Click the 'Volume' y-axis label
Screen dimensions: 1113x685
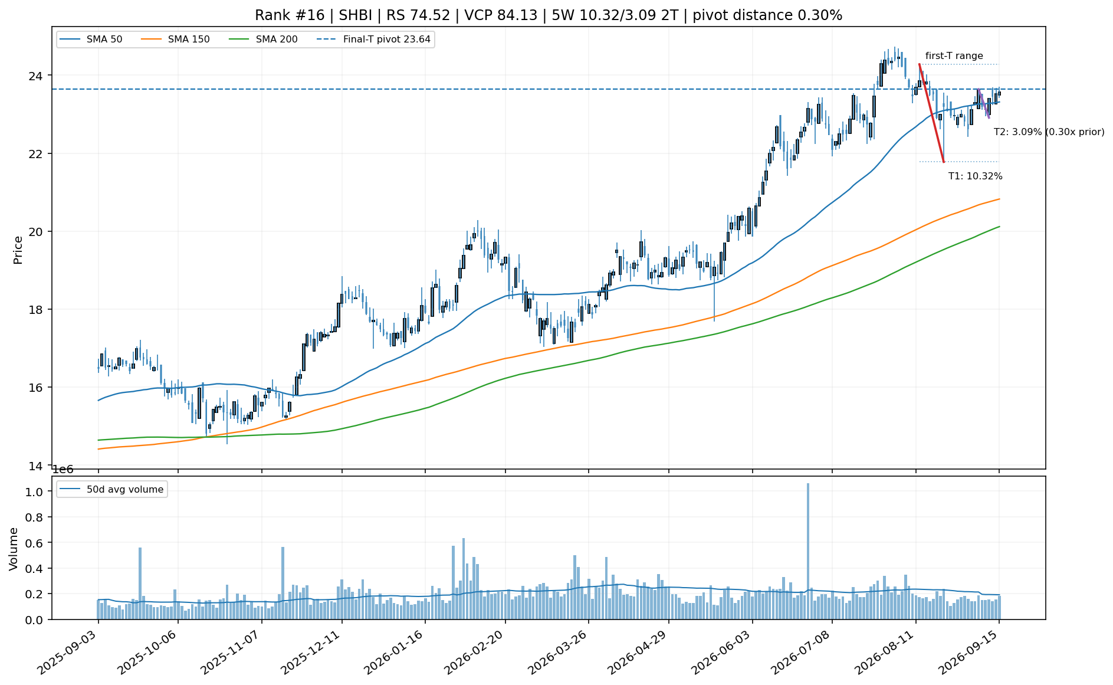coord(13,549)
